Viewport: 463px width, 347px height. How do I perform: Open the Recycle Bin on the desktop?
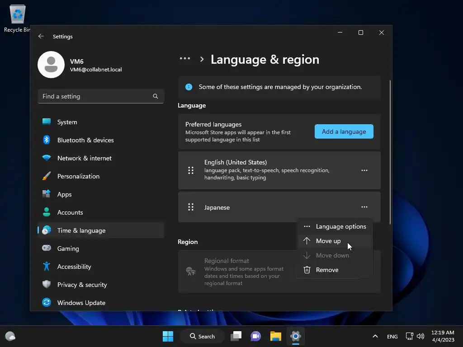17,18
